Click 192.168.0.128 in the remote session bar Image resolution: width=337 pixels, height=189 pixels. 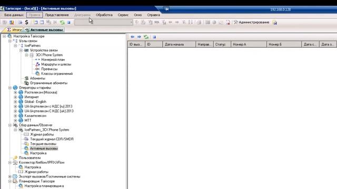pos(280,9)
